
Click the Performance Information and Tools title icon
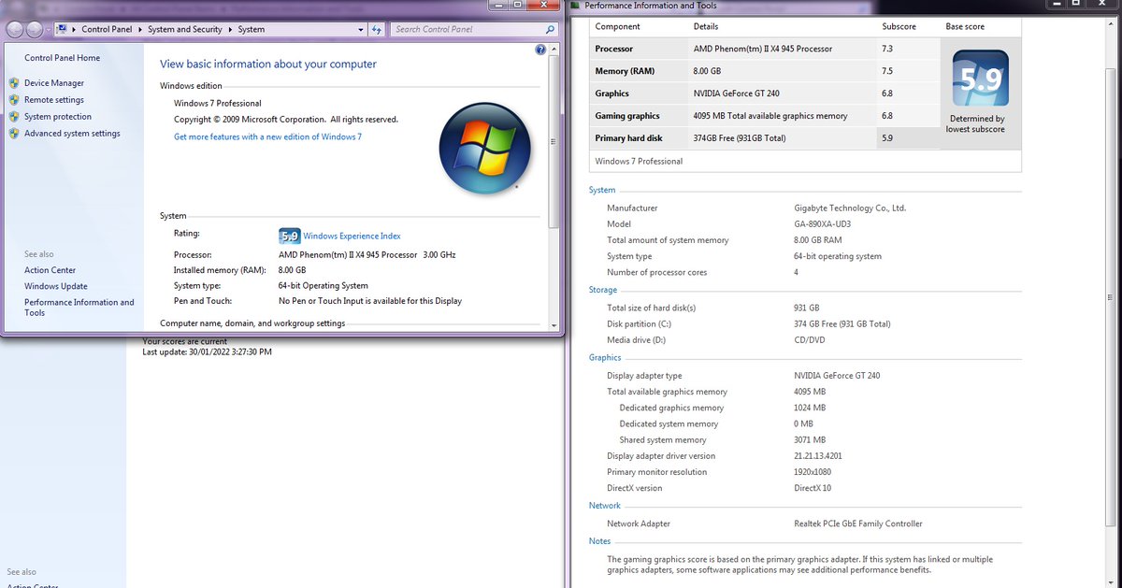(x=575, y=6)
